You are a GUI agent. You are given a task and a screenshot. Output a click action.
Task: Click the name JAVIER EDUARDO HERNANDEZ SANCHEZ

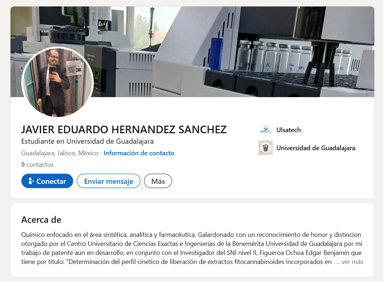[x=124, y=129]
